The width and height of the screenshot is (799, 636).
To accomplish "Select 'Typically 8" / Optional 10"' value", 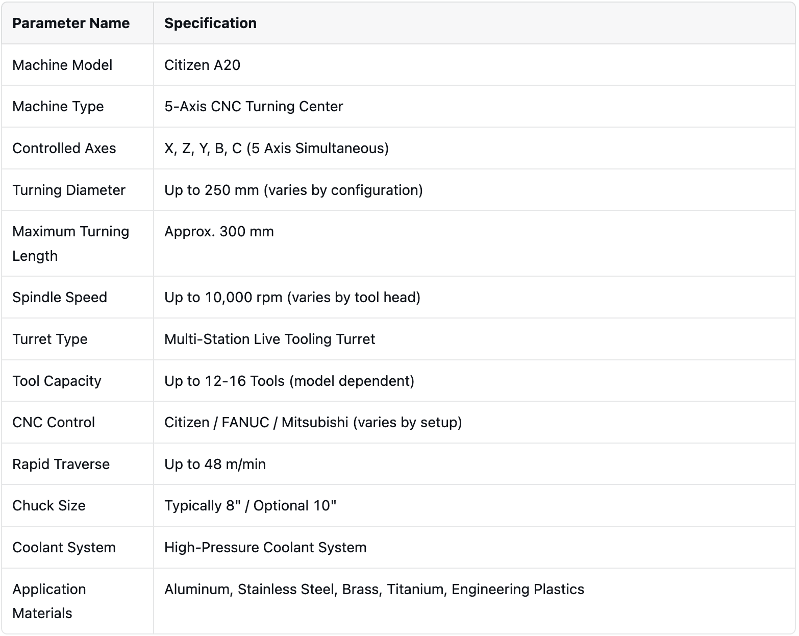I will click(251, 506).
